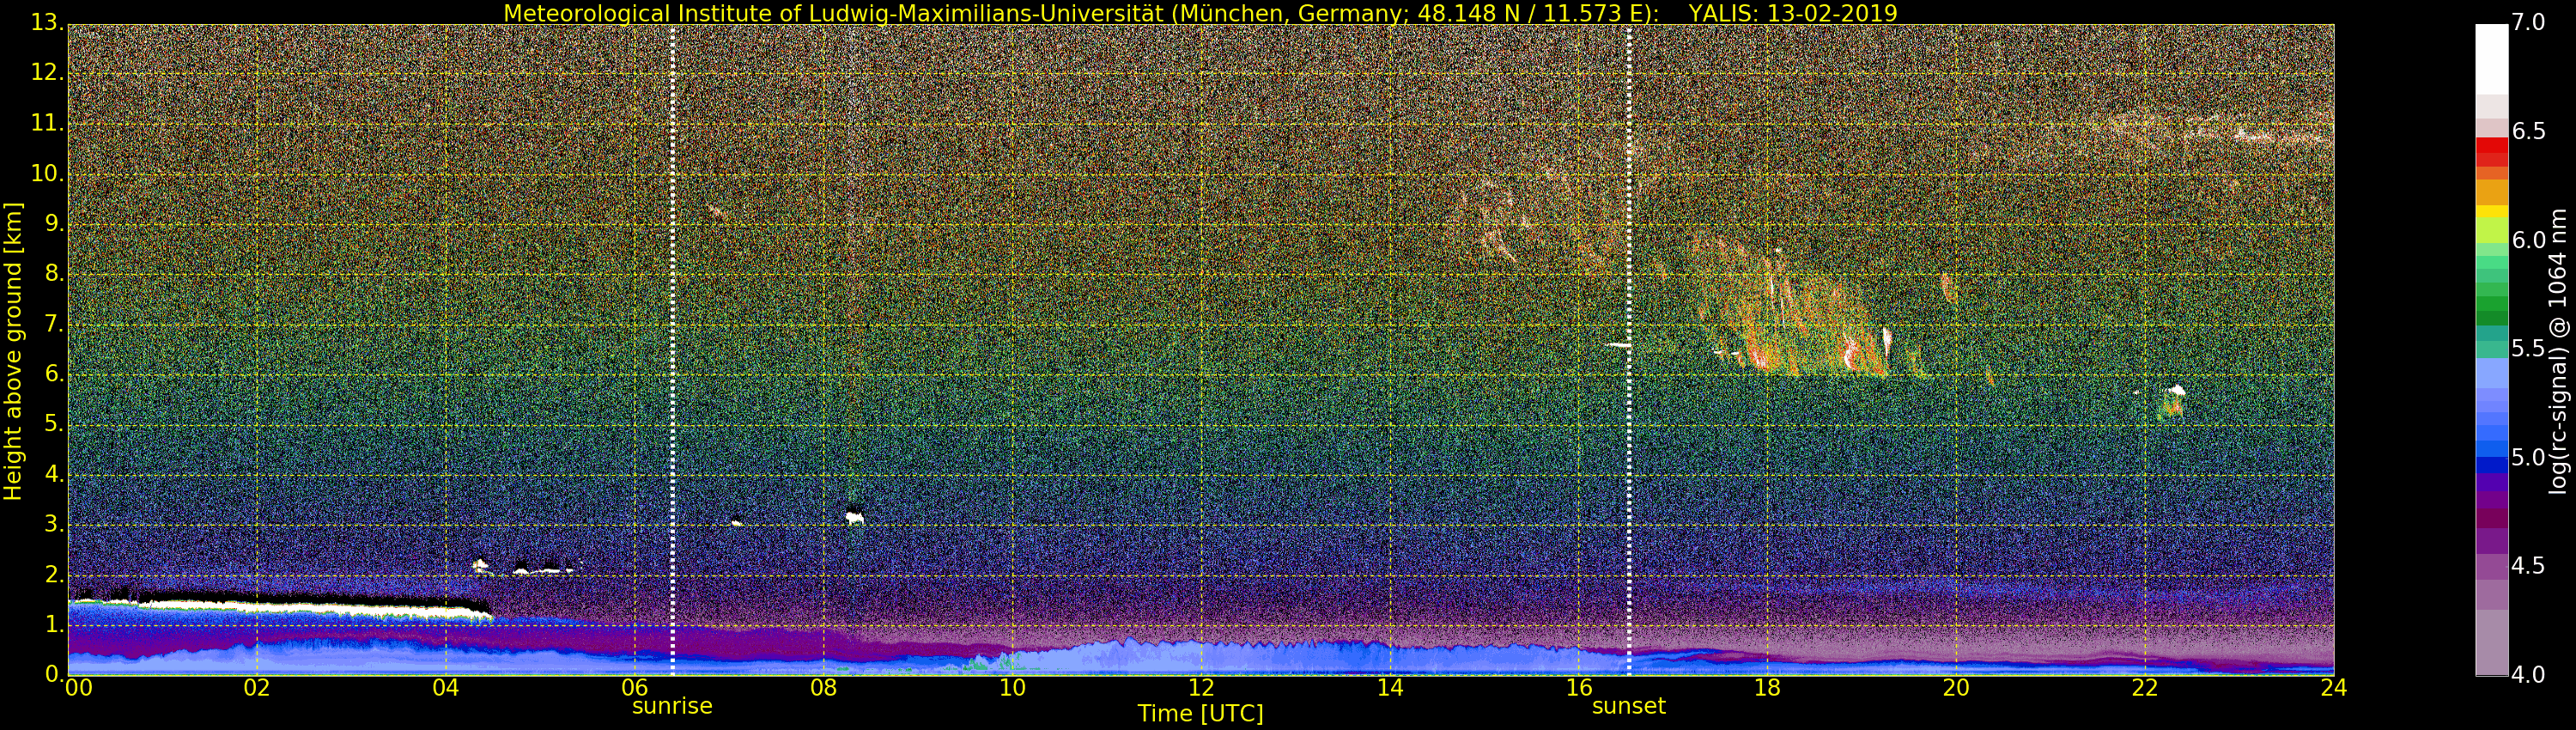2576x730 pixels.
Task: Click the time tick label '02'
Action: point(257,688)
